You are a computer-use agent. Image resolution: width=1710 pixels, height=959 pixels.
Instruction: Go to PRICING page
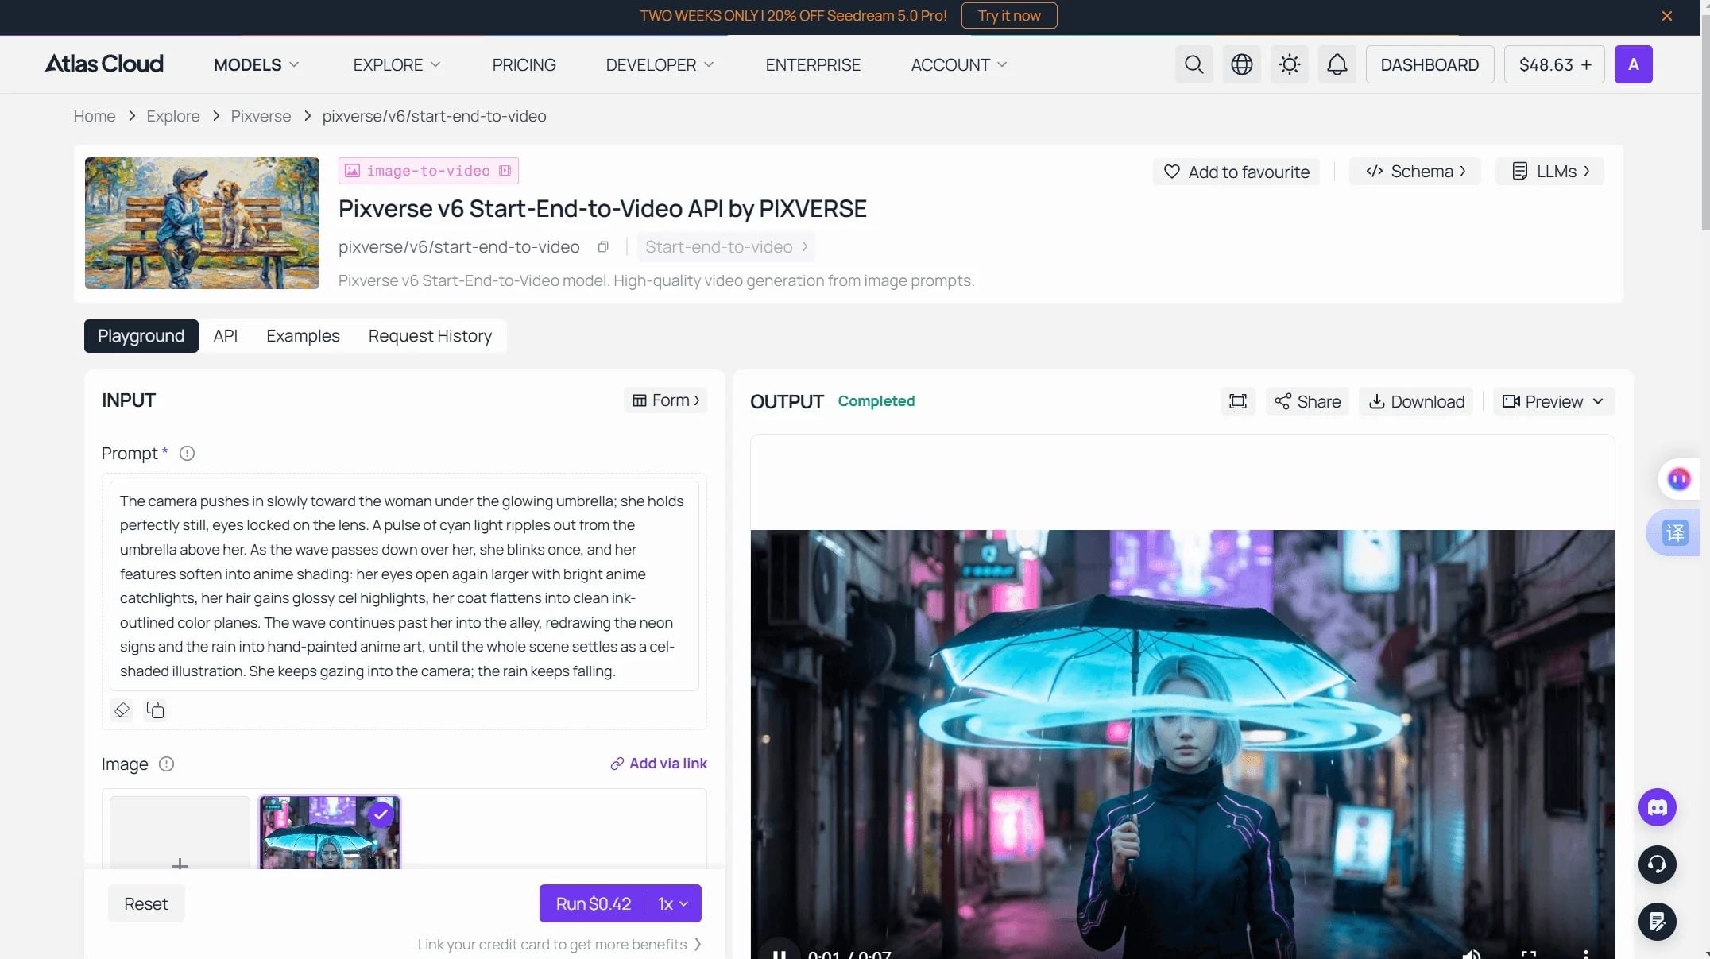(524, 65)
